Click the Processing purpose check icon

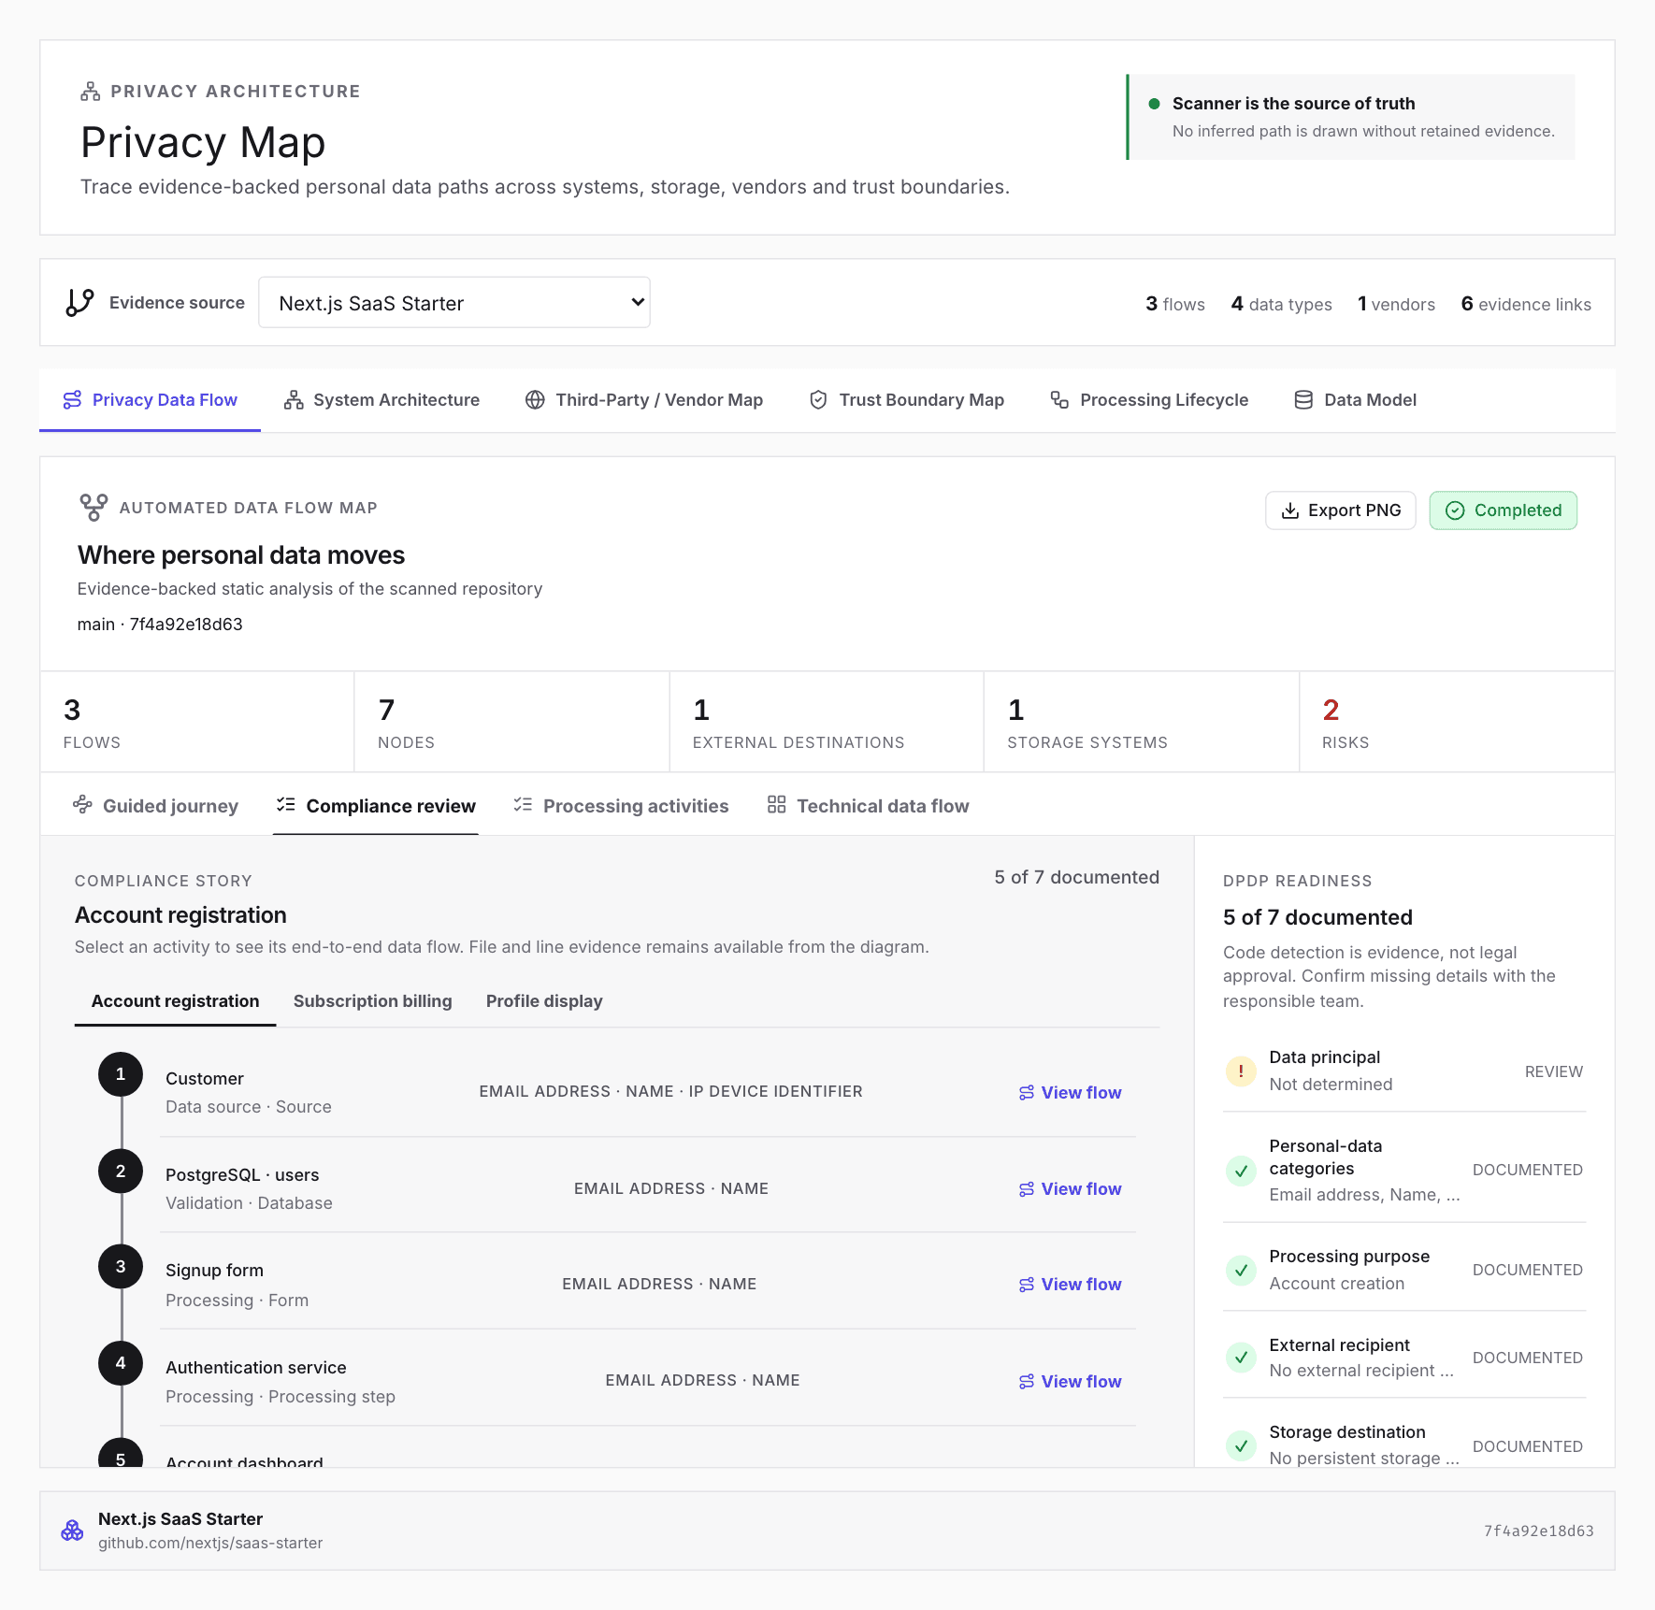point(1241,1271)
